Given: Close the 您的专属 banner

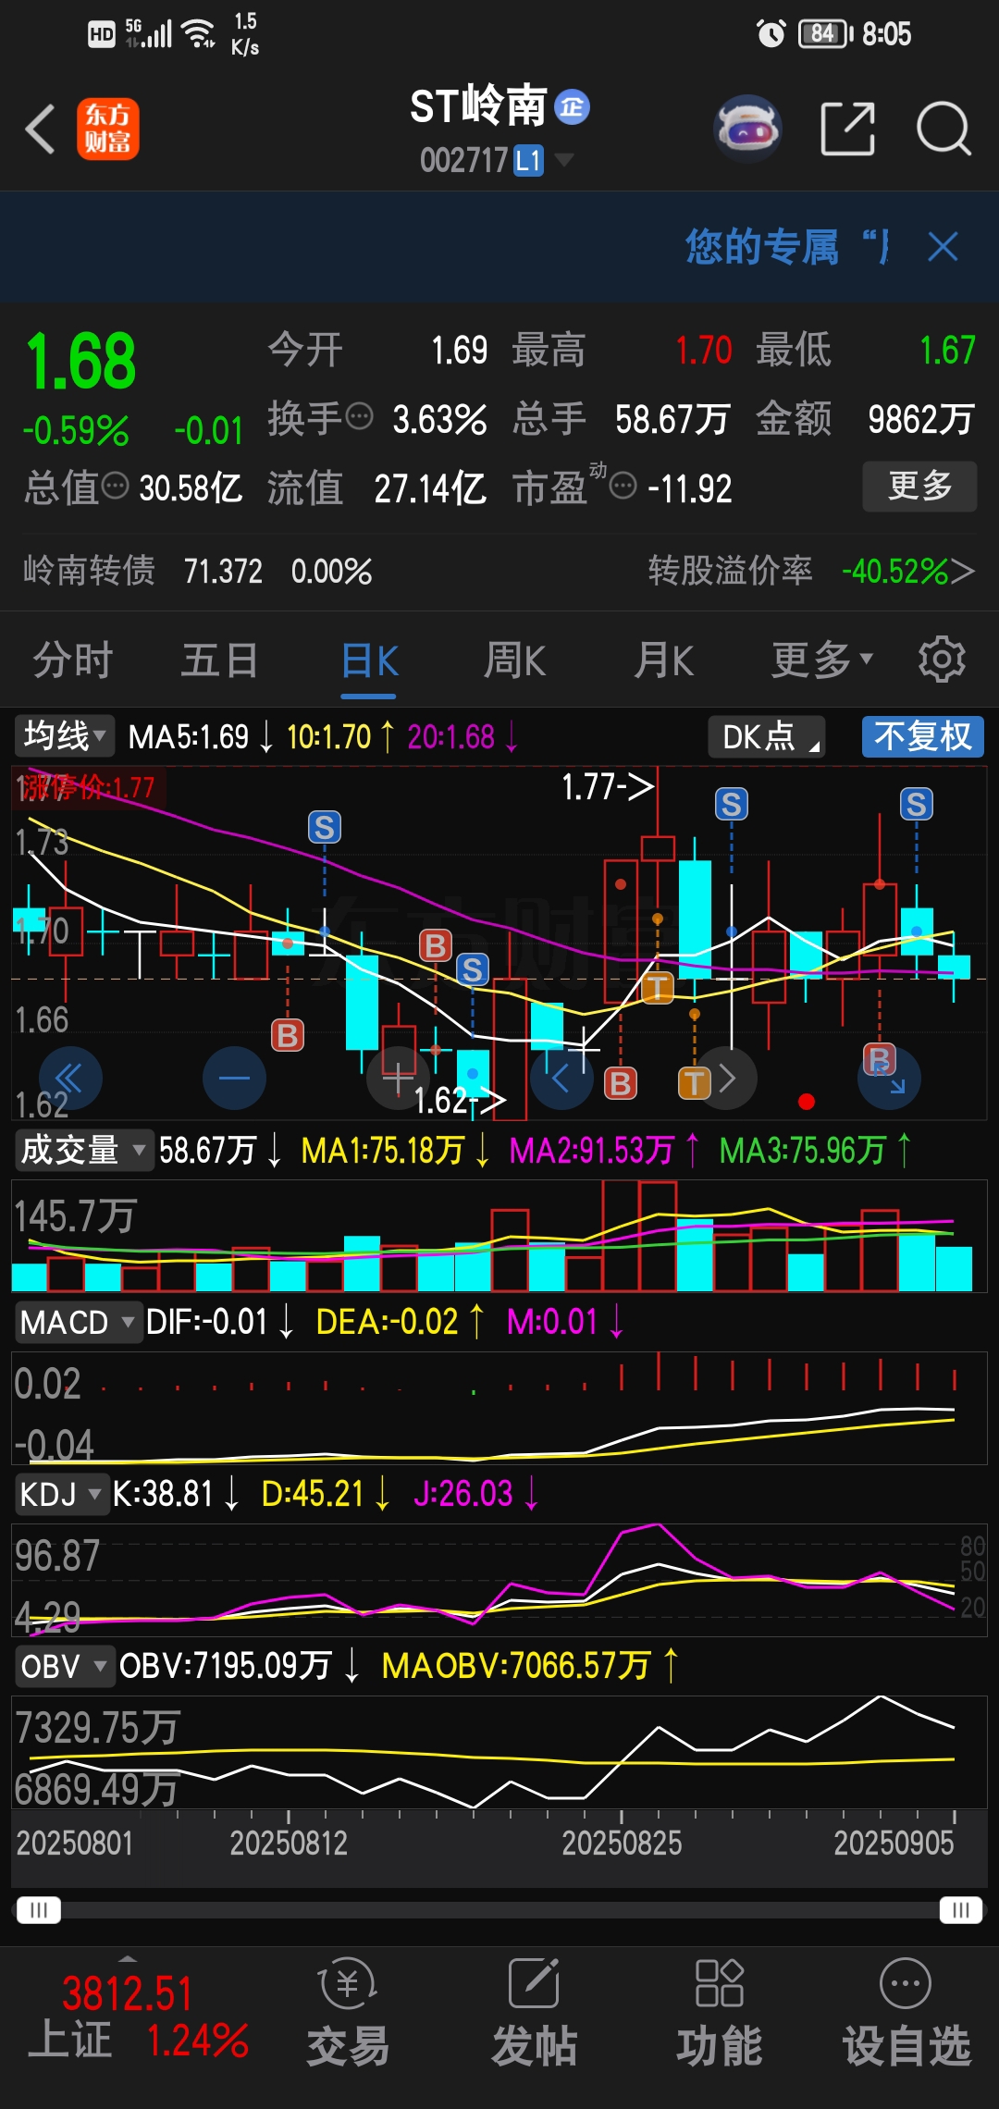Looking at the screenshot, I should click(x=943, y=247).
